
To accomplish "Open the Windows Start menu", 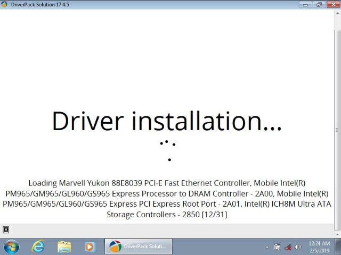I will (11, 246).
